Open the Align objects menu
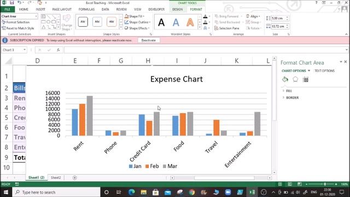Image resolution: width=350 pixels, height=197 pixels. (253, 16)
